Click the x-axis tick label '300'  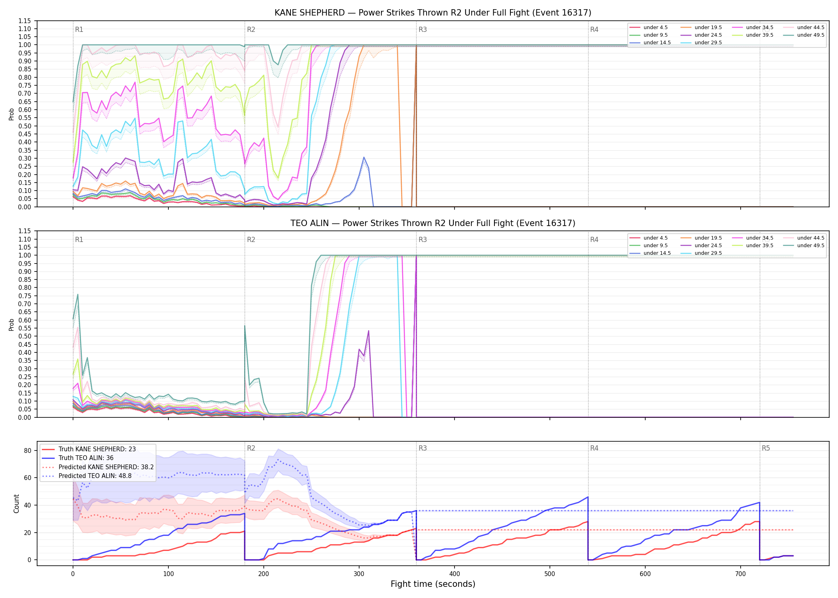coord(359,574)
